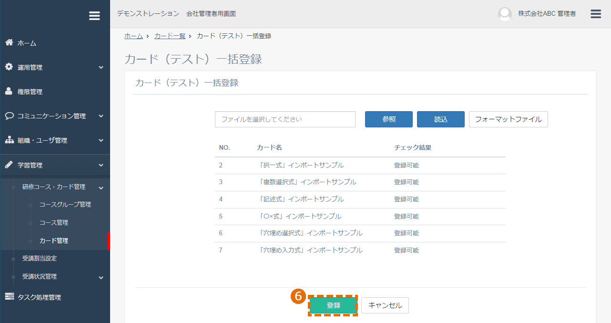Open 受講状況管理 in the sidebar
This screenshot has width=611, height=323.
(40, 276)
